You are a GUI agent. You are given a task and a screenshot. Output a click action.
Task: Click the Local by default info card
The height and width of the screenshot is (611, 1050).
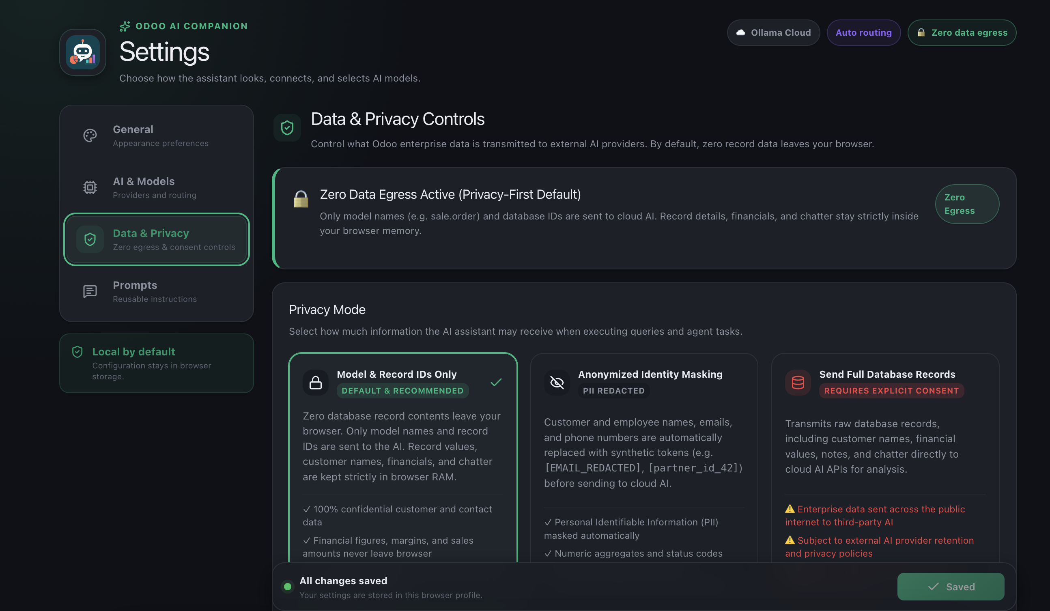click(x=157, y=363)
